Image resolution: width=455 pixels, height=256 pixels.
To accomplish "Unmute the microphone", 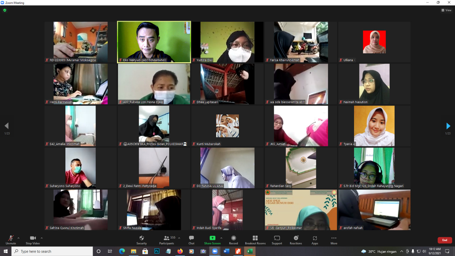I will [11, 240].
